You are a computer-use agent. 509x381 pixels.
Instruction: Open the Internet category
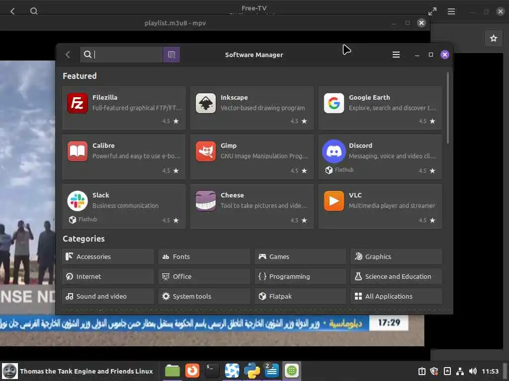coord(108,276)
